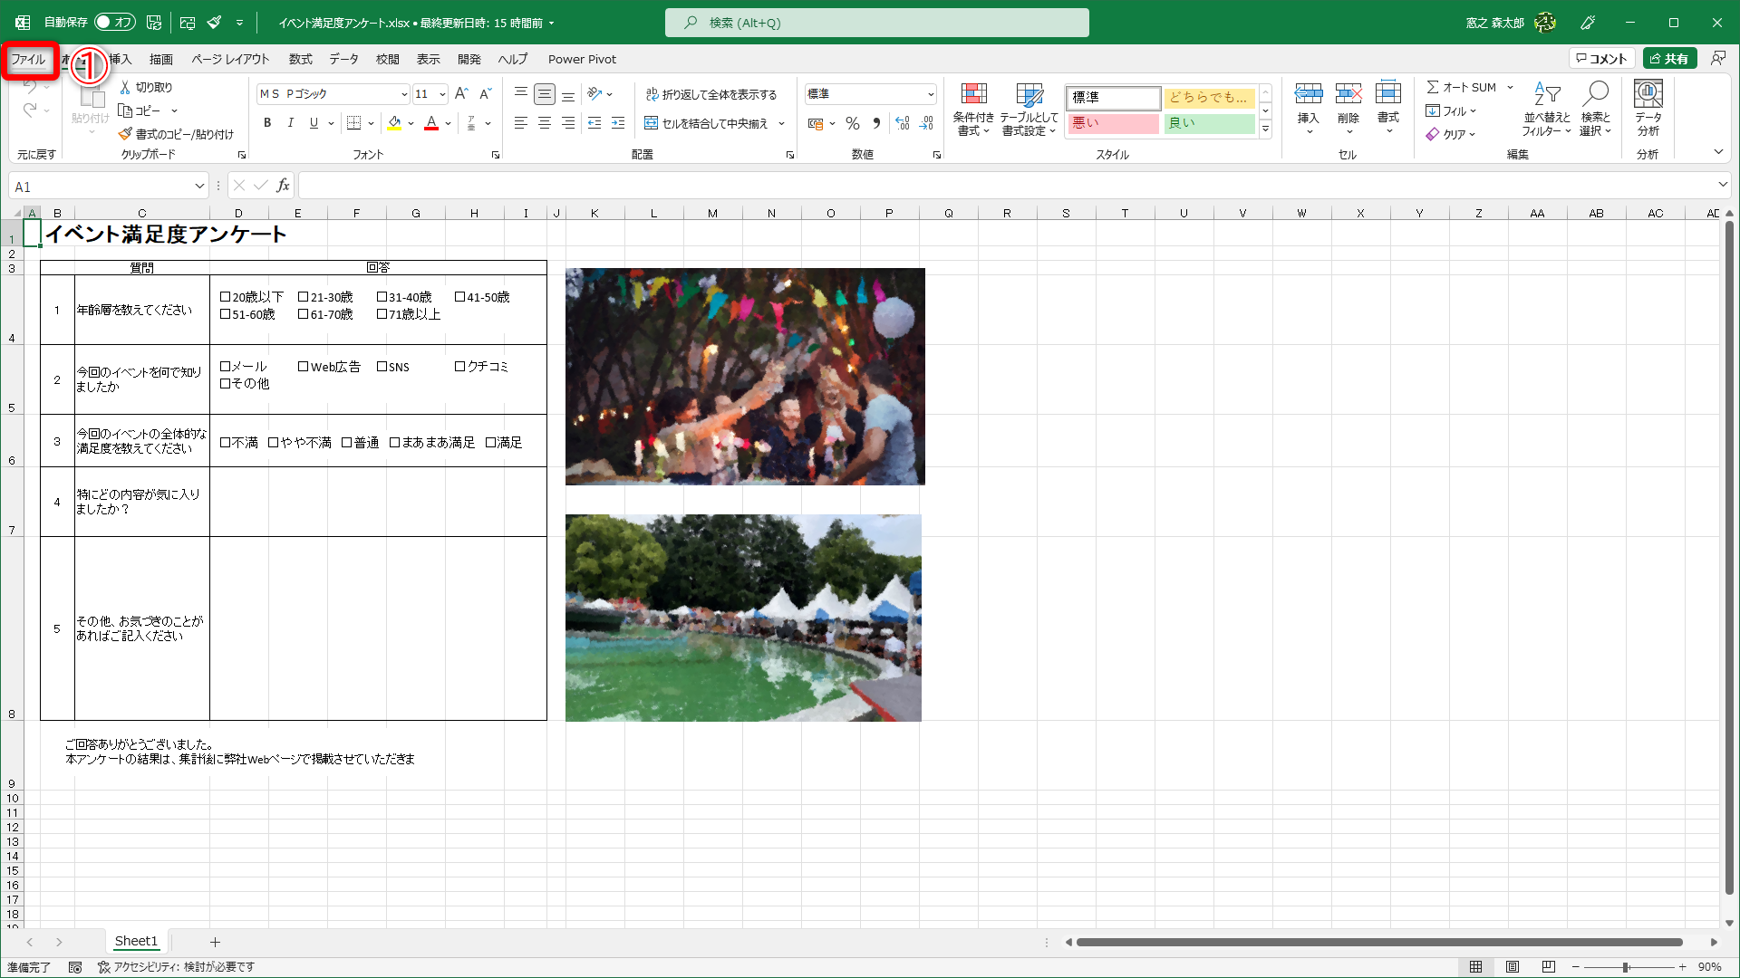
Task: Click the コメント (Comments) button
Action: tap(1601, 59)
